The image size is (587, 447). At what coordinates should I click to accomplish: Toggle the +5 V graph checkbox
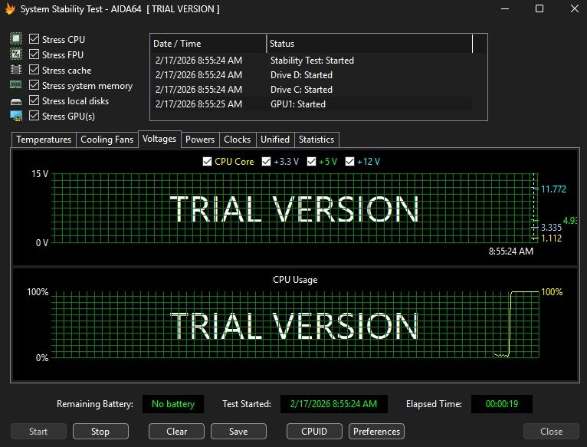click(x=311, y=162)
